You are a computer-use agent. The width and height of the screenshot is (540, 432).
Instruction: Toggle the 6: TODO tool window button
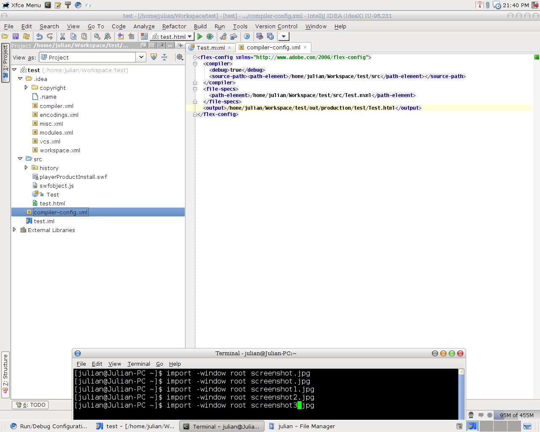(30, 405)
